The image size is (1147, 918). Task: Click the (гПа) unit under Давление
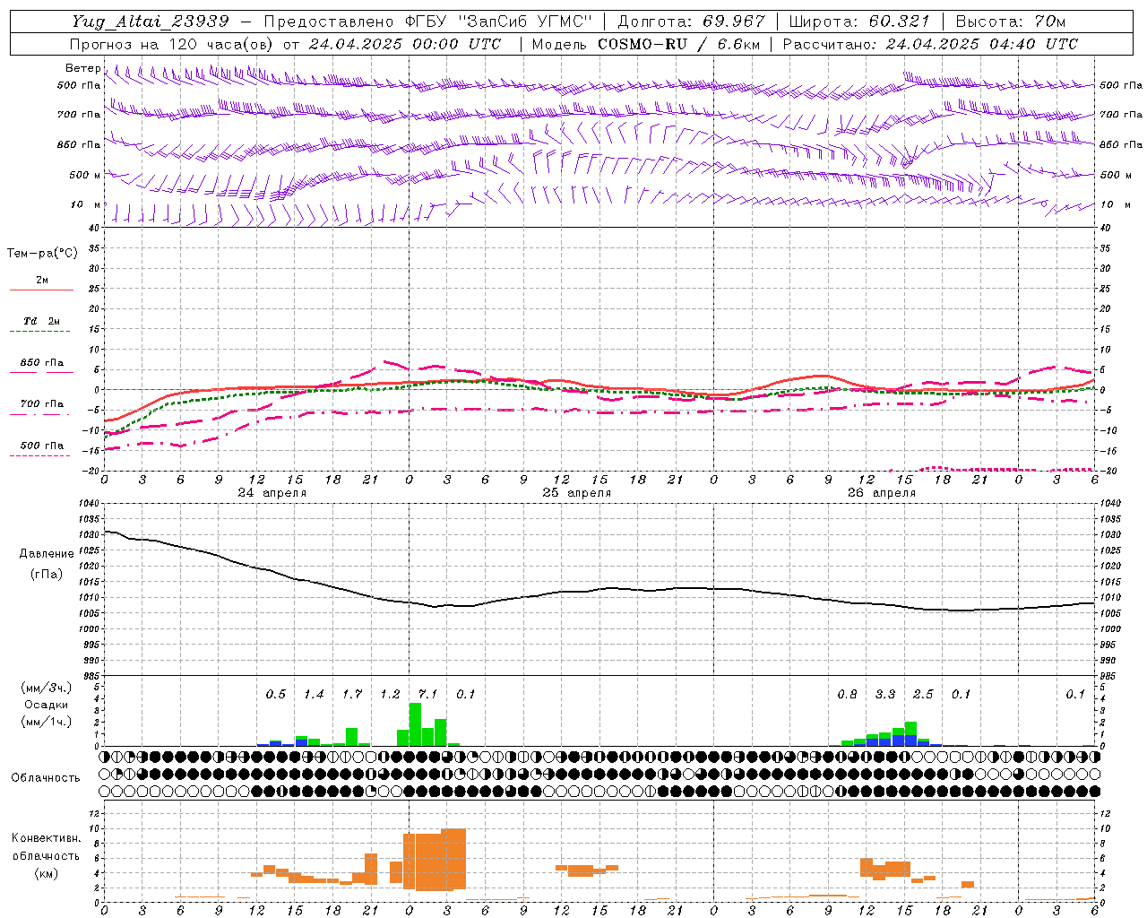pyautogui.click(x=47, y=574)
